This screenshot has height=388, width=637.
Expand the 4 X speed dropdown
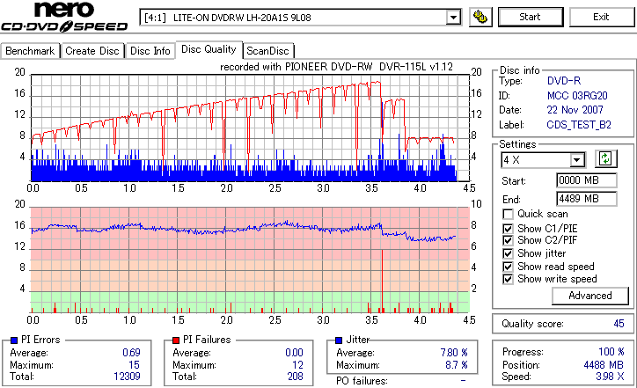[577, 160]
